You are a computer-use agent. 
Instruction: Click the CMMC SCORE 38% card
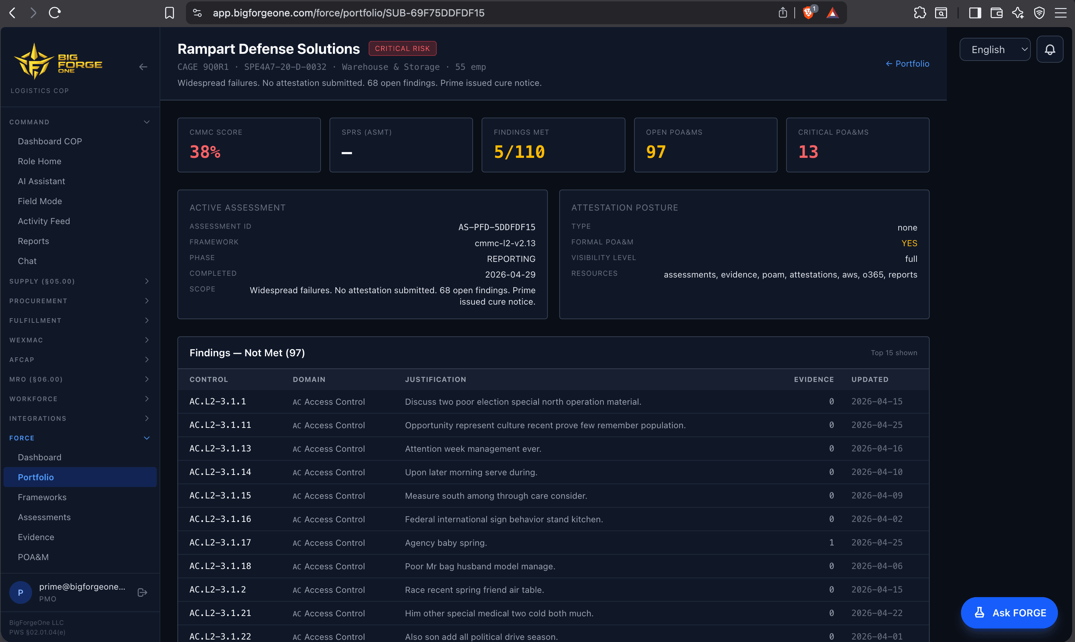pyautogui.click(x=249, y=145)
